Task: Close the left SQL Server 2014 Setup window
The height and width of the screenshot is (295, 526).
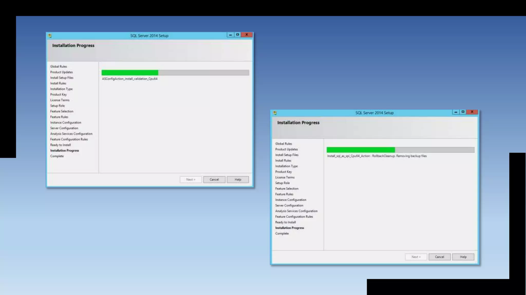Action: (247, 35)
